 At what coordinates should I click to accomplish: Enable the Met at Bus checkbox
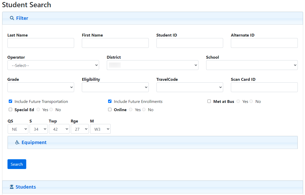pyautogui.click(x=209, y=101)
